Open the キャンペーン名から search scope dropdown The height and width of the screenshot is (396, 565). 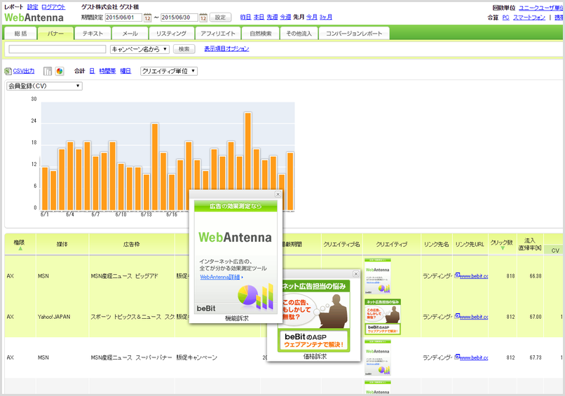point(139,49)
